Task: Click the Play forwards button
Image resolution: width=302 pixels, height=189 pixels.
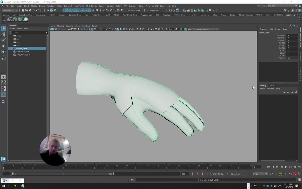Action: tap(286, 167)
